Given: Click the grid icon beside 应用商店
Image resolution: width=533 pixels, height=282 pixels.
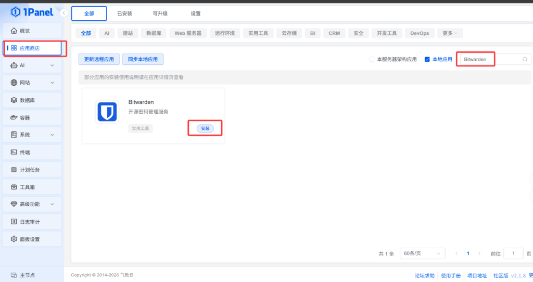Looking at the screenshot, I should click(x=14, y=48).
